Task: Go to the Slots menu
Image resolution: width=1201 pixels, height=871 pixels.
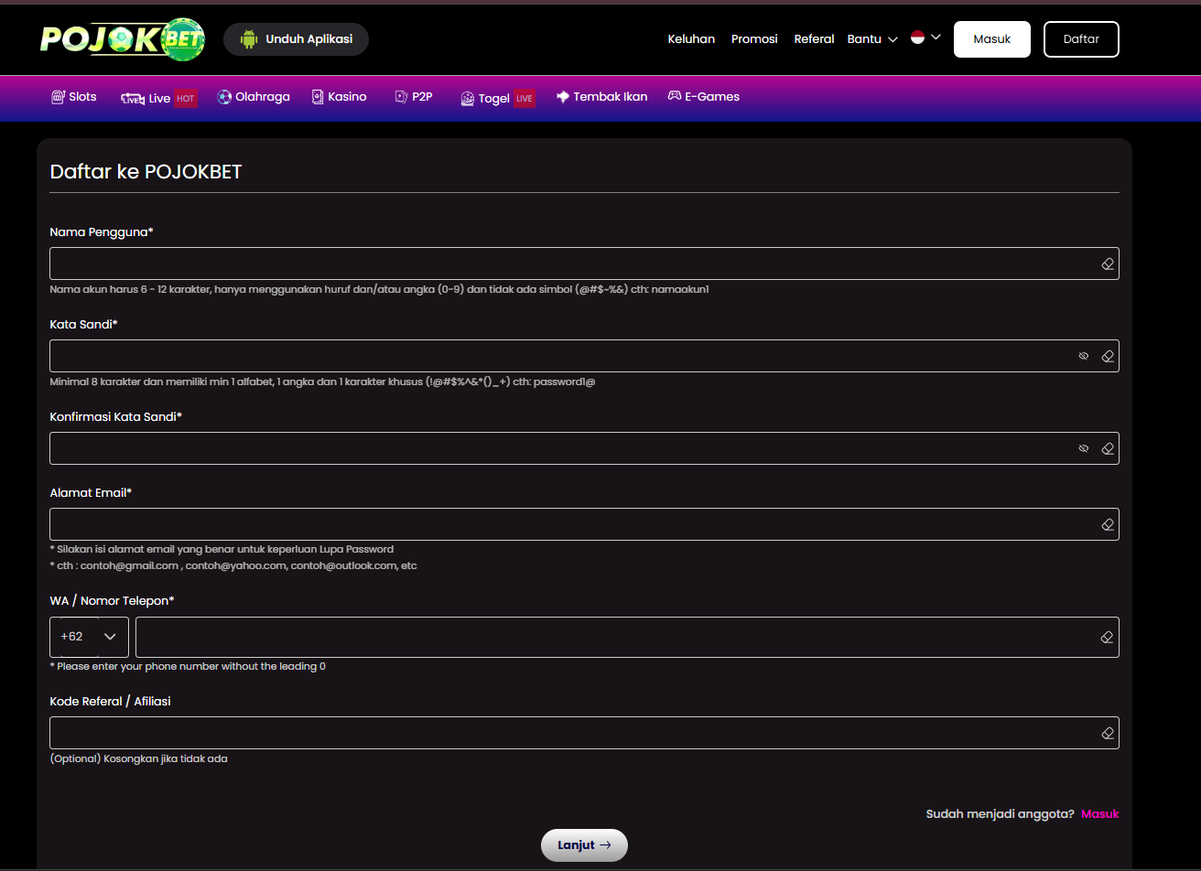Action: tap(73, 97)
